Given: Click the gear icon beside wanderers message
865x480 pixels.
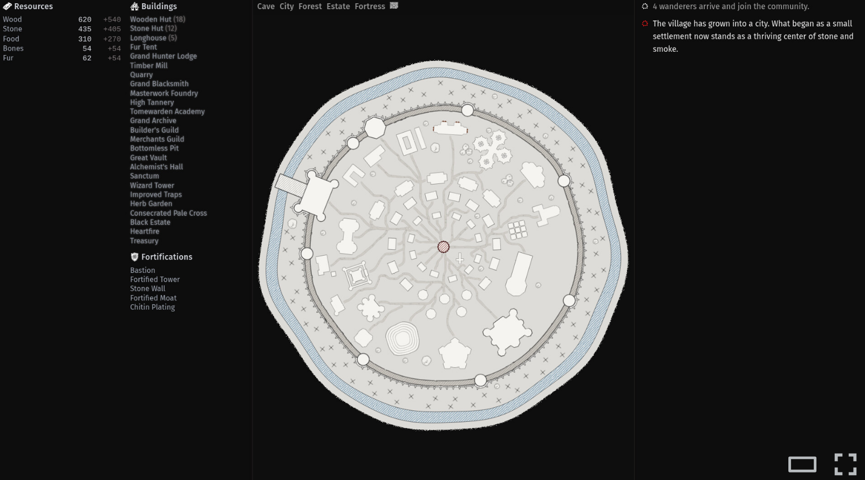Looking at the screenshot, I should 644,6.
